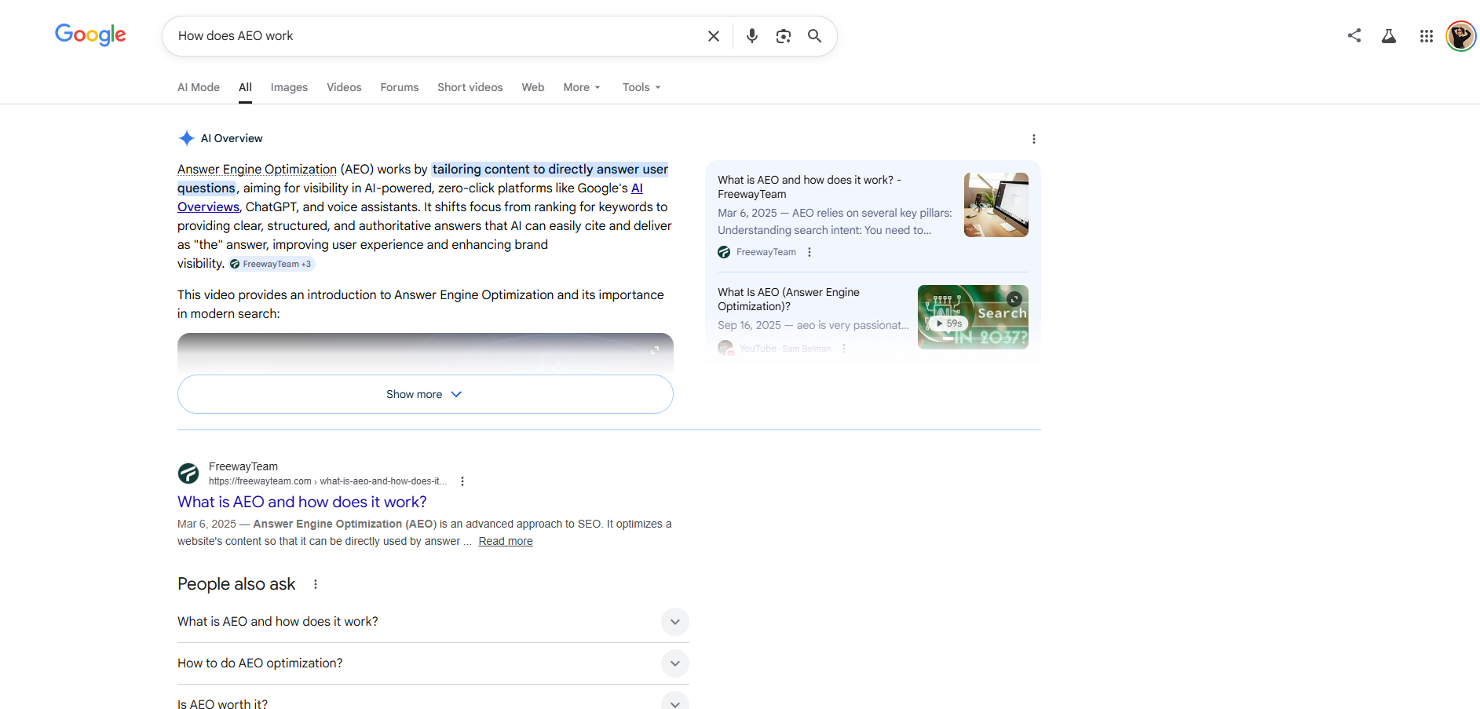Switch to the Images tab
This screenshot has height=709, width=1480.
point(289,87)
